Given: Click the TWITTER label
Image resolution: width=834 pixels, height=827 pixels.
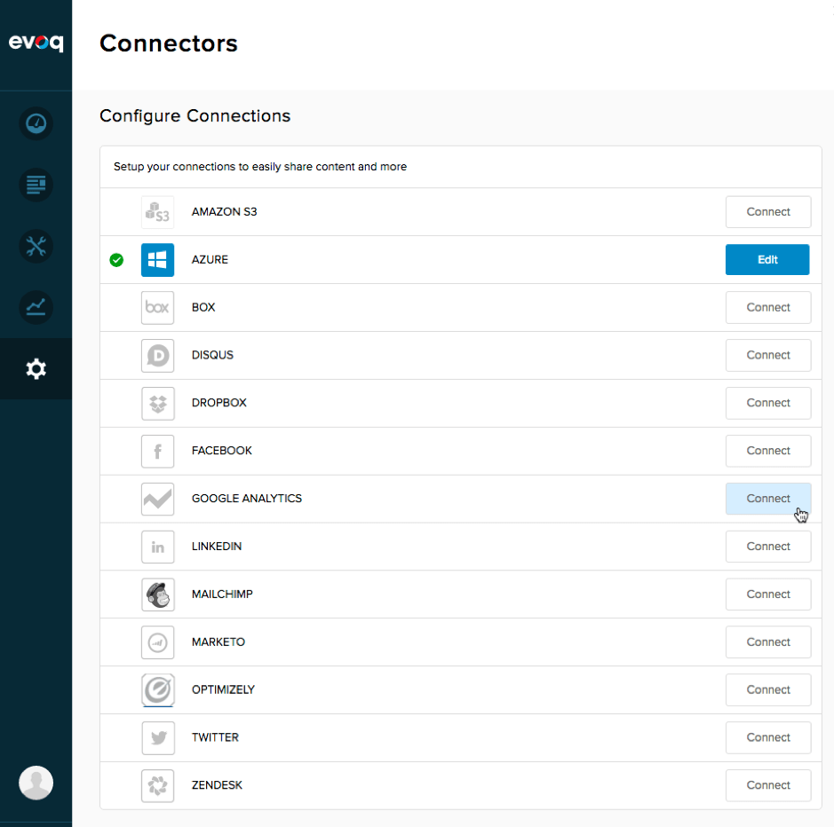Looking at the screenshot, I should pos(216,737).
